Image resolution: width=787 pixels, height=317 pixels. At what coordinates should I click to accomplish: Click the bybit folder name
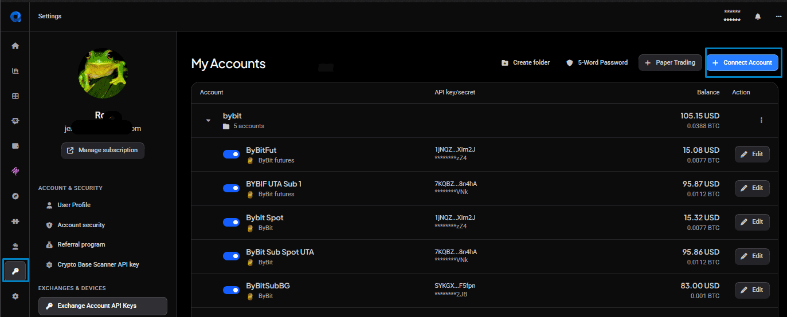pos(232,116)
